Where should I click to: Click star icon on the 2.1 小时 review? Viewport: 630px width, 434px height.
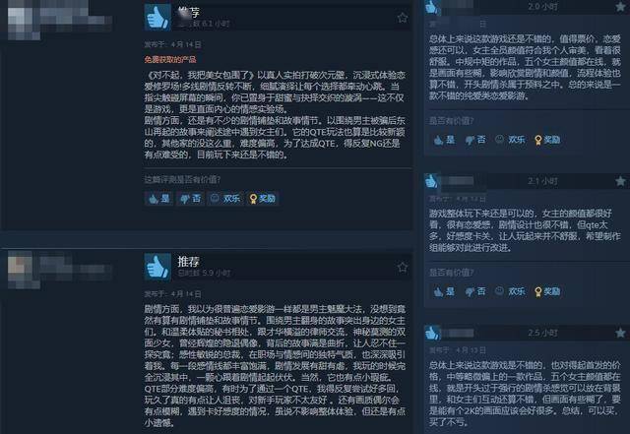(x=620, y=181)
